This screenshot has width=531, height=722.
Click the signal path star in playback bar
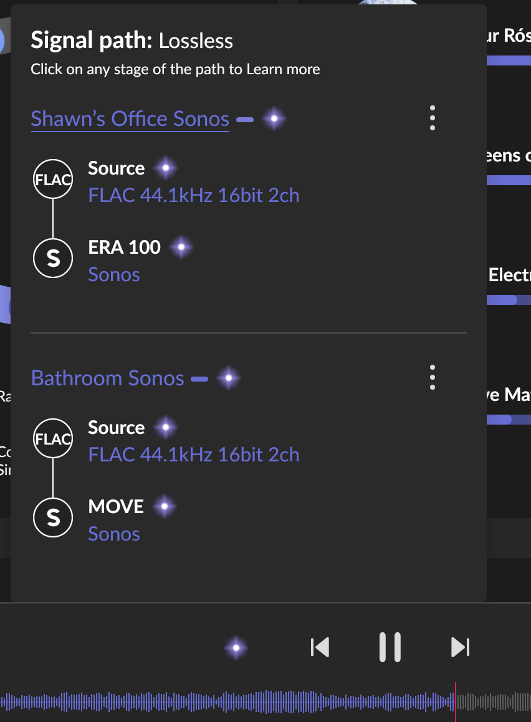tap(236, 648)
